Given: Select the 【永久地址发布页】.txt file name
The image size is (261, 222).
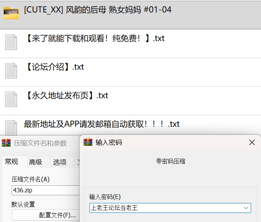Looking at the screenshot, I should (67, 96).
